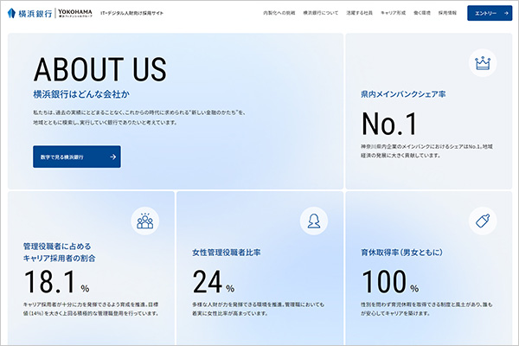Click the YOKOHAMA Financial Group logo
The image size is (519, 346).
tap(75, 13)
